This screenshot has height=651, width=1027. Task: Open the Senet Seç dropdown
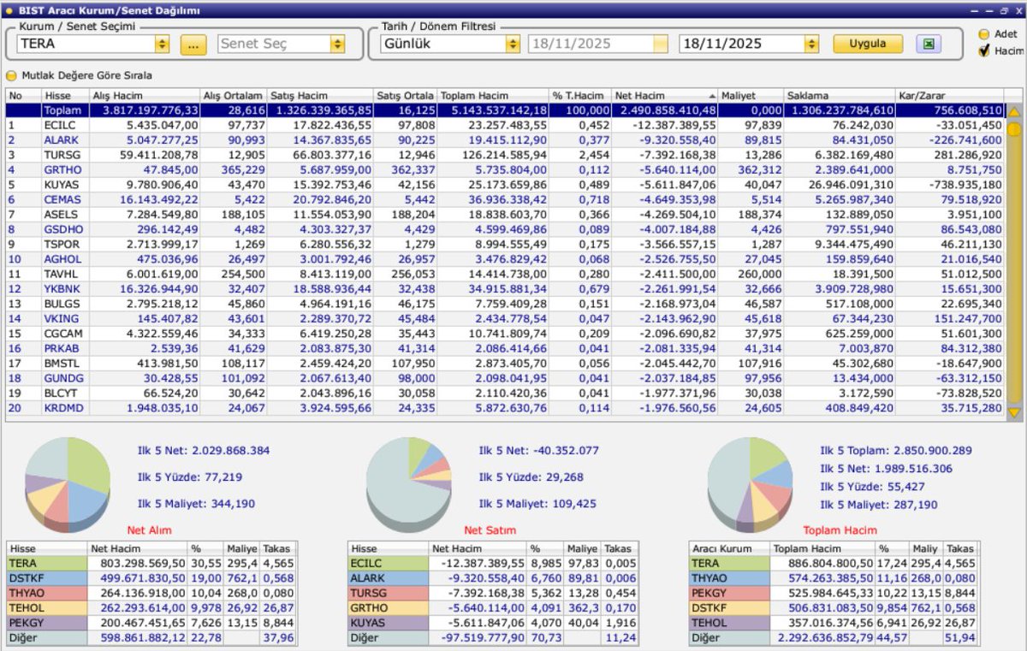point(336,44)
